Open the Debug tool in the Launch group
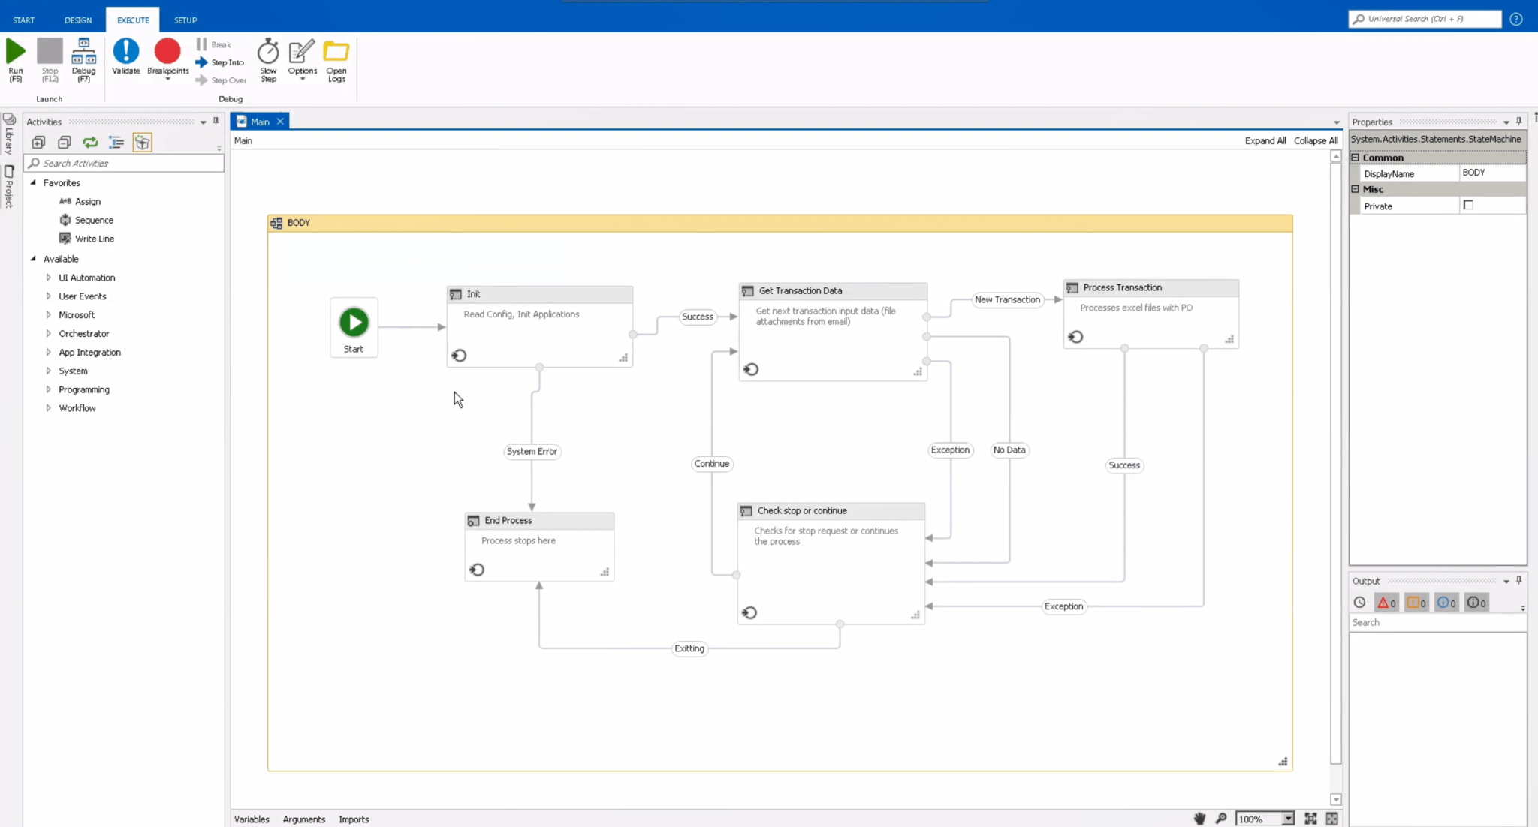The width and height of the screenshot is (1538, 827). [83, 59]
